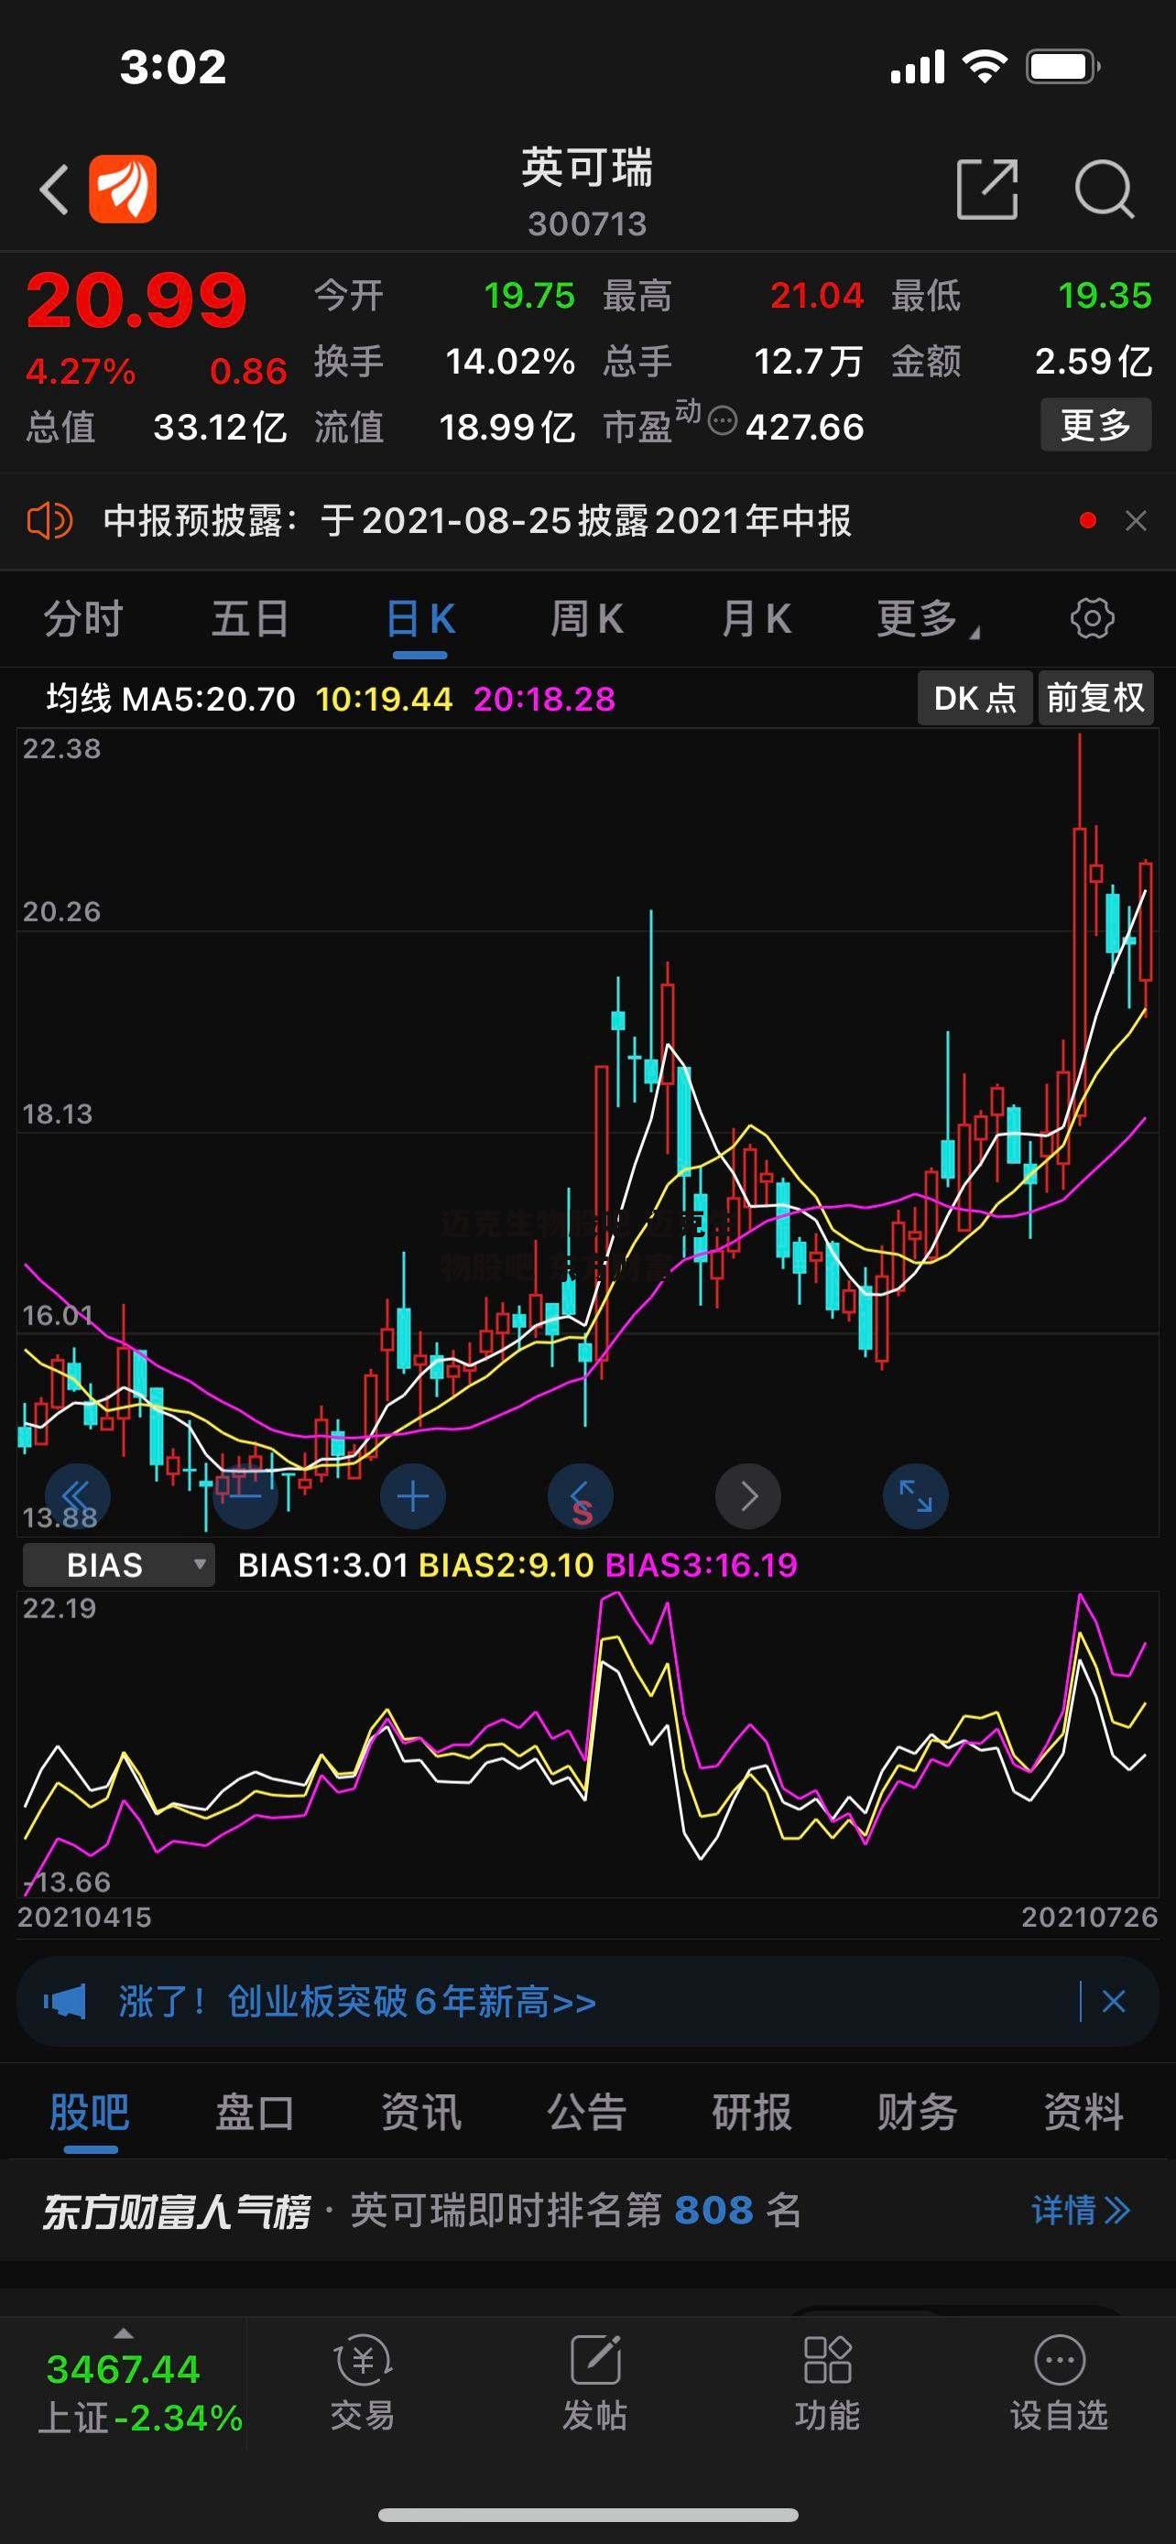This screenshot has height=2544, width=1176.
Task: Tap the 市盈 427.66 value
Action: tap(805, 428)
